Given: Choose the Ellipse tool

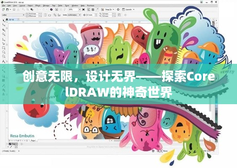Looking at the screenshot, I should coord(4,52).
